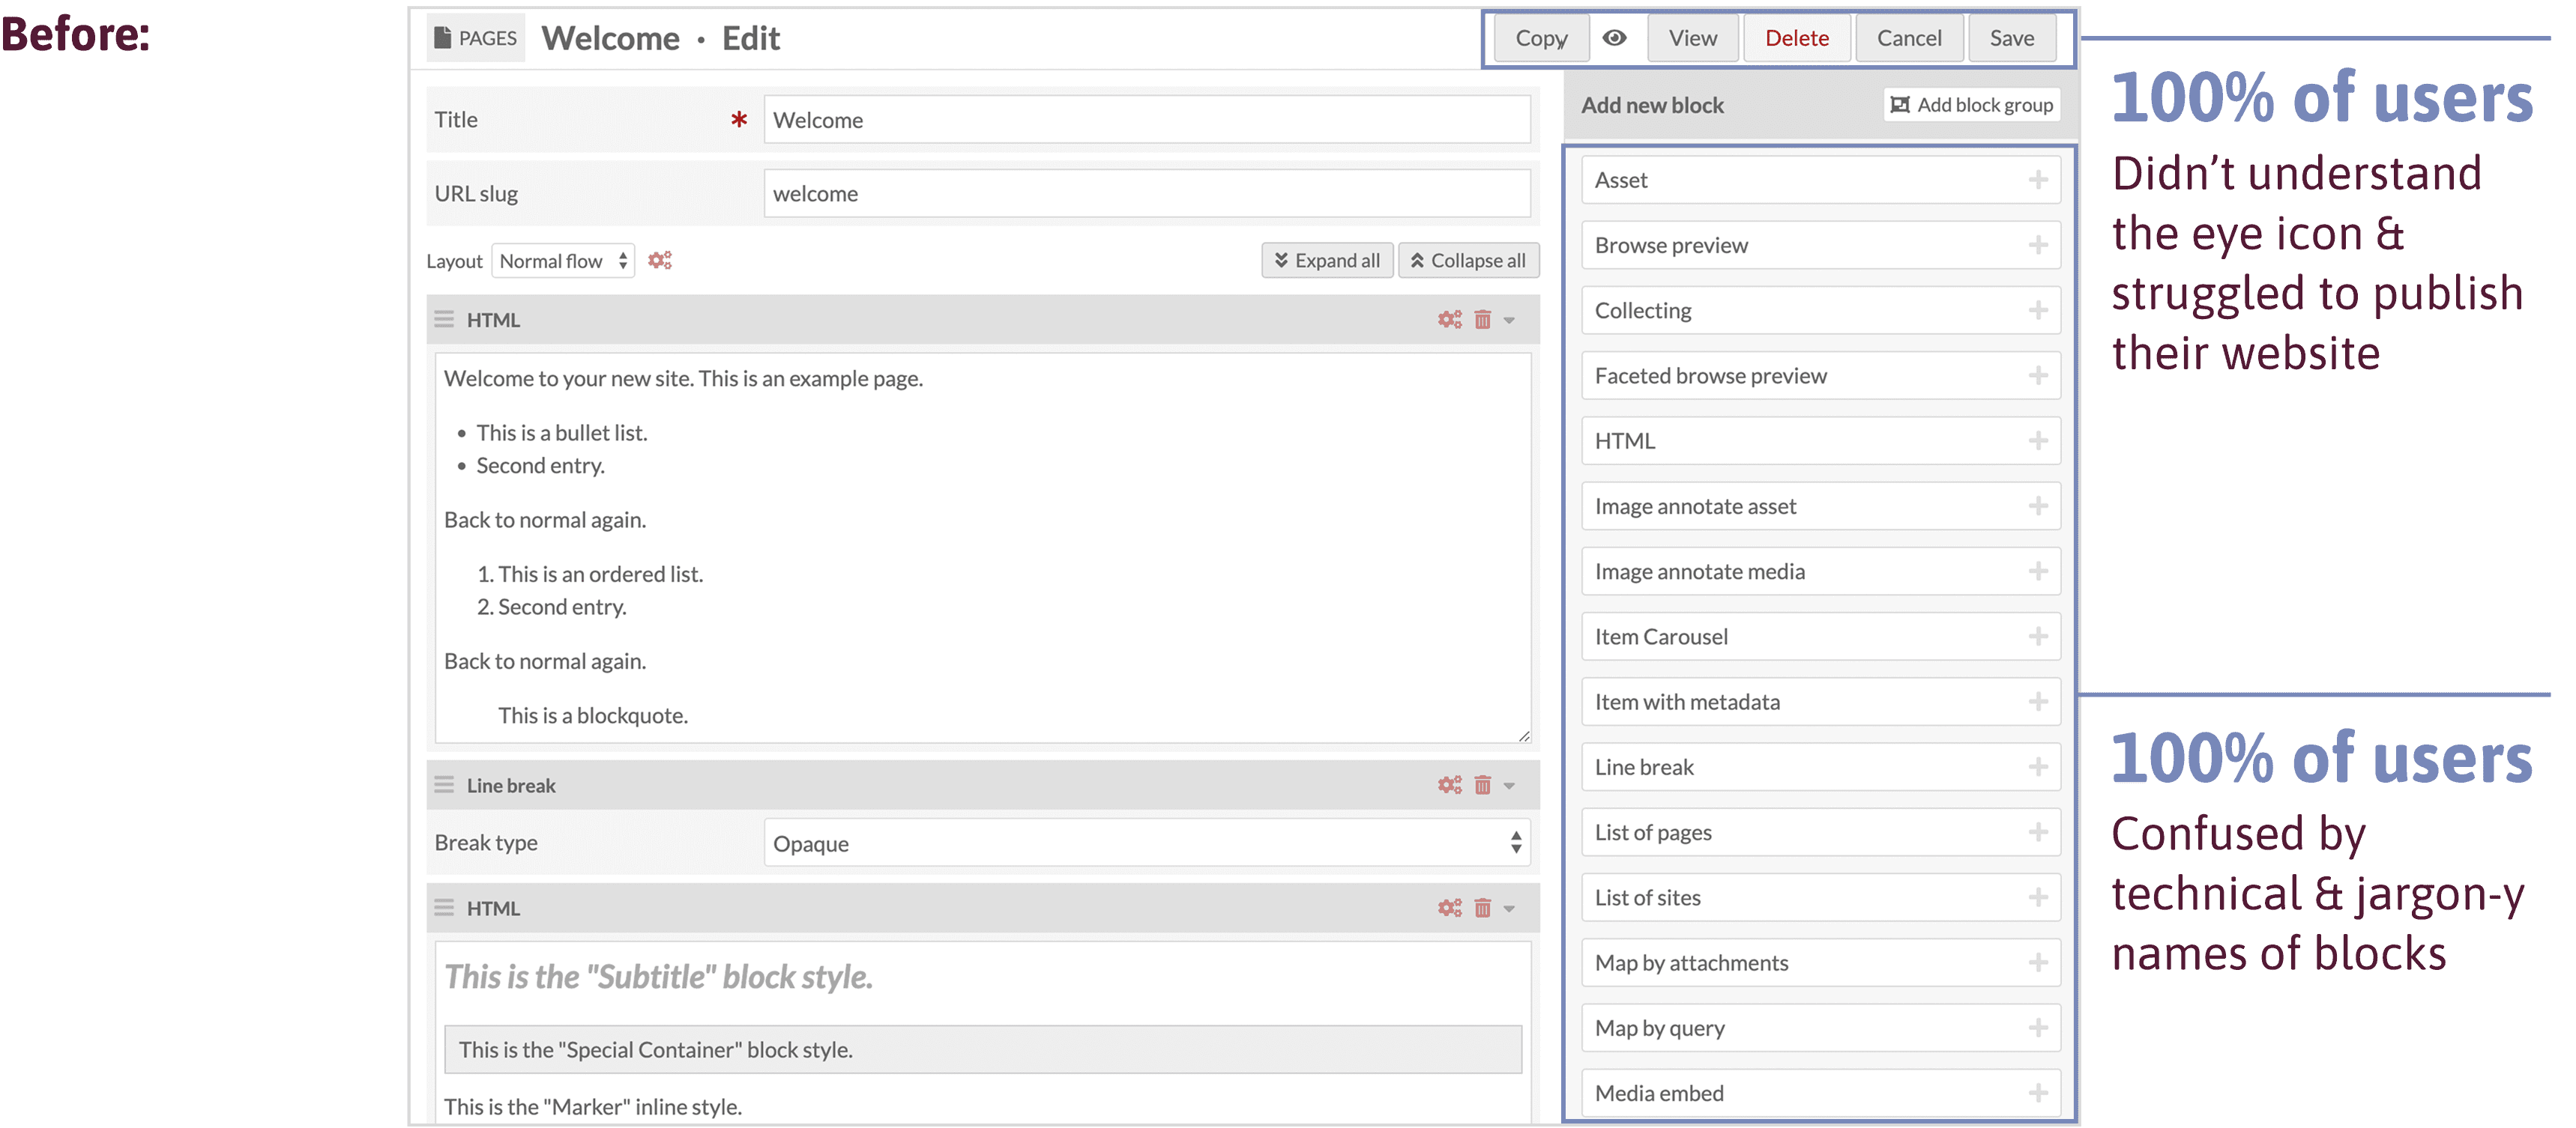Grab the drag handle of the Line break block

pos(444,785)
